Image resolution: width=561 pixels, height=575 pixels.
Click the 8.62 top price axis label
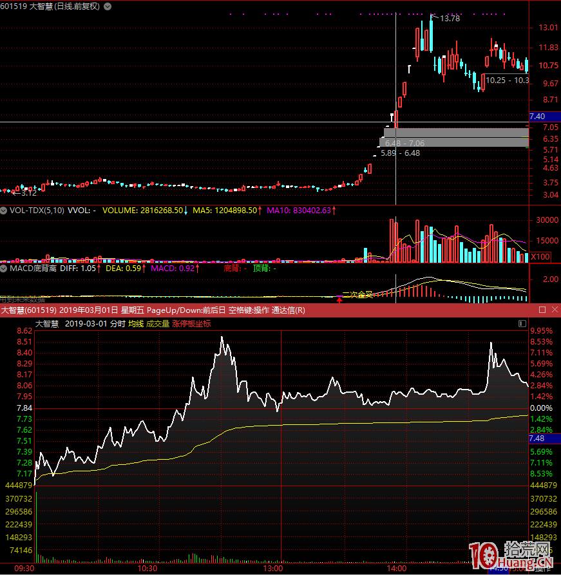click(x=24, y=331)
